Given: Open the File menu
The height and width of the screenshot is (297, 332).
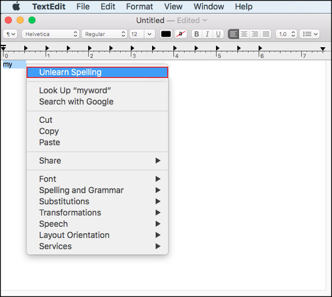Looking at the screenshot, I should (x=83, y=6).
